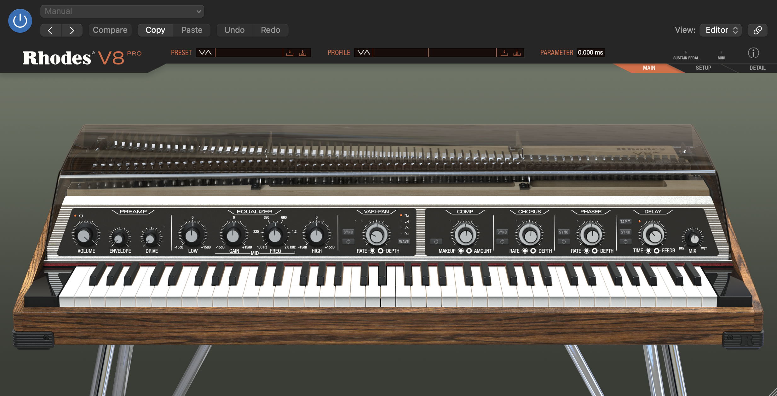
Task: Open the Manual settings dropdown
Action: 122,11
